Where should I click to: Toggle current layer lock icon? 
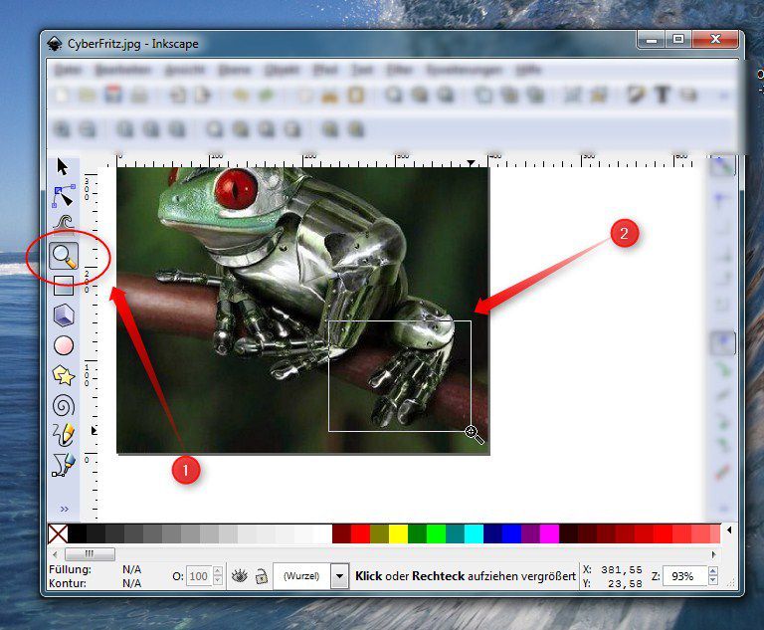pyautogui.click(x=262, y=576)
